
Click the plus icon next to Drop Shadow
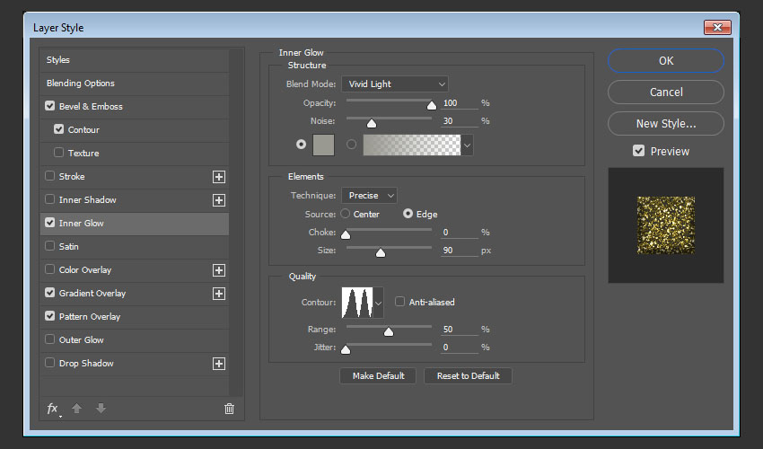[x=218, y=364]
